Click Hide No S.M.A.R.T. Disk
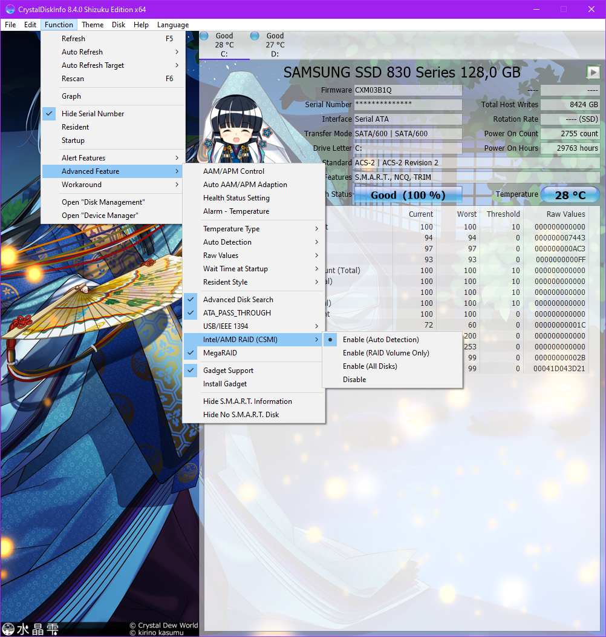The height and width of the screenshot is (637, 606). (254, 414)
